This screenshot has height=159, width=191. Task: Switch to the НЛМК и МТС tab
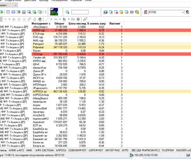tap(17, 150)
